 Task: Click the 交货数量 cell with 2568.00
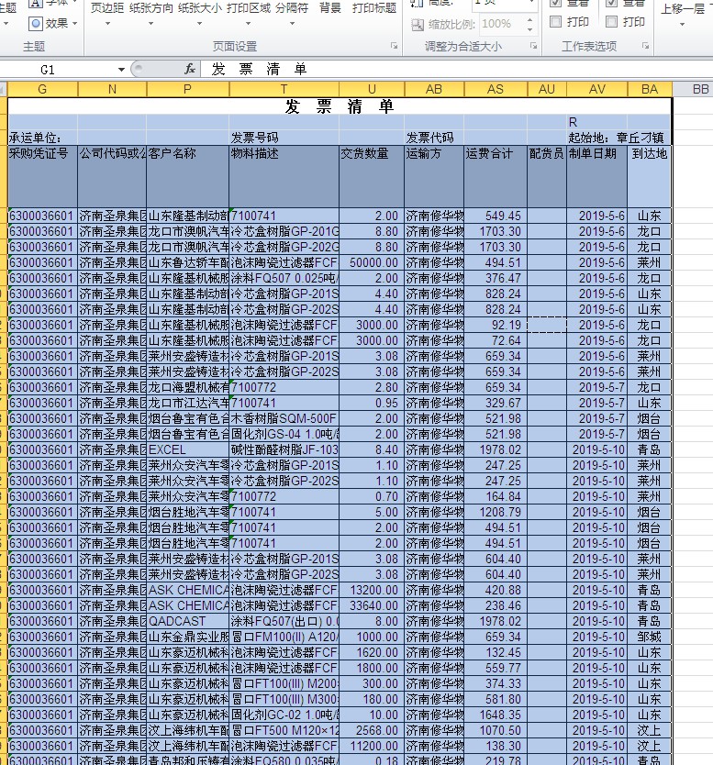(x=372, y=730)
